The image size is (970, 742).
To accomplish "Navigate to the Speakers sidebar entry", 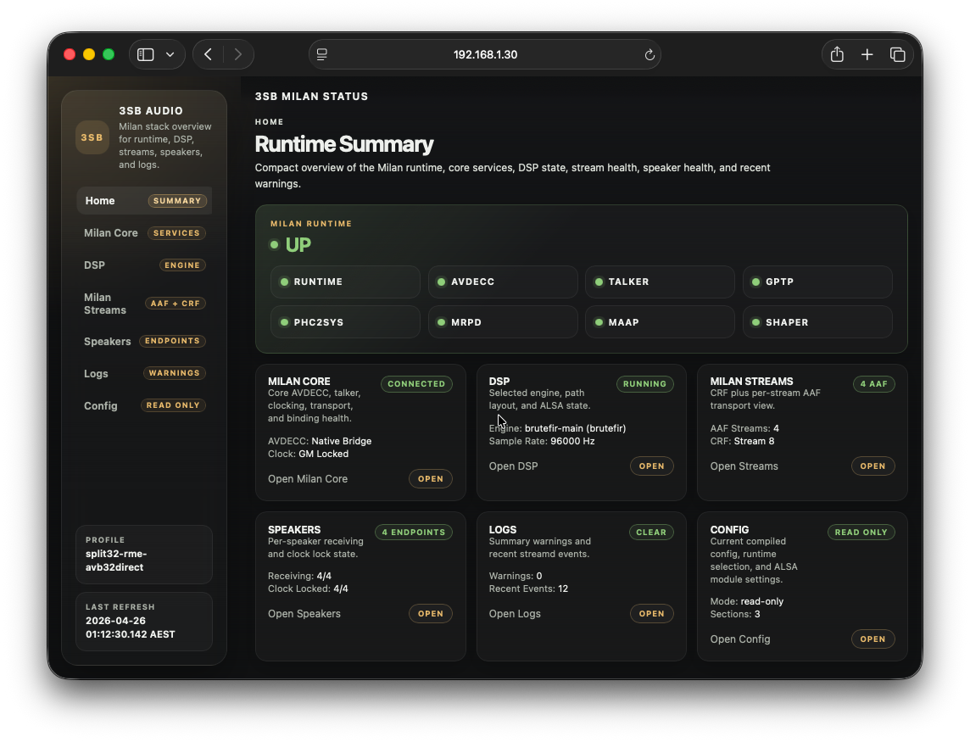I will tap(107, 341).
